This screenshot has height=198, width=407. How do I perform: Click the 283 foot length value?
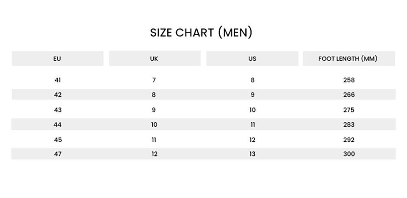[x=349, y=125]
